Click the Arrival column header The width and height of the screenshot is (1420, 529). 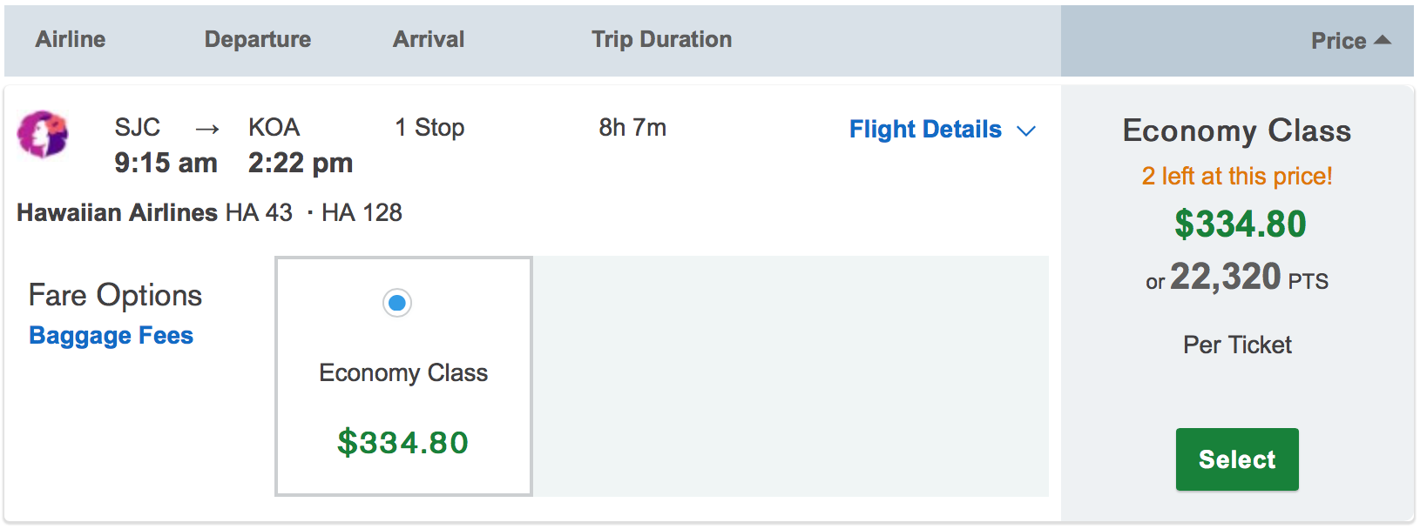tap(429, 39)
